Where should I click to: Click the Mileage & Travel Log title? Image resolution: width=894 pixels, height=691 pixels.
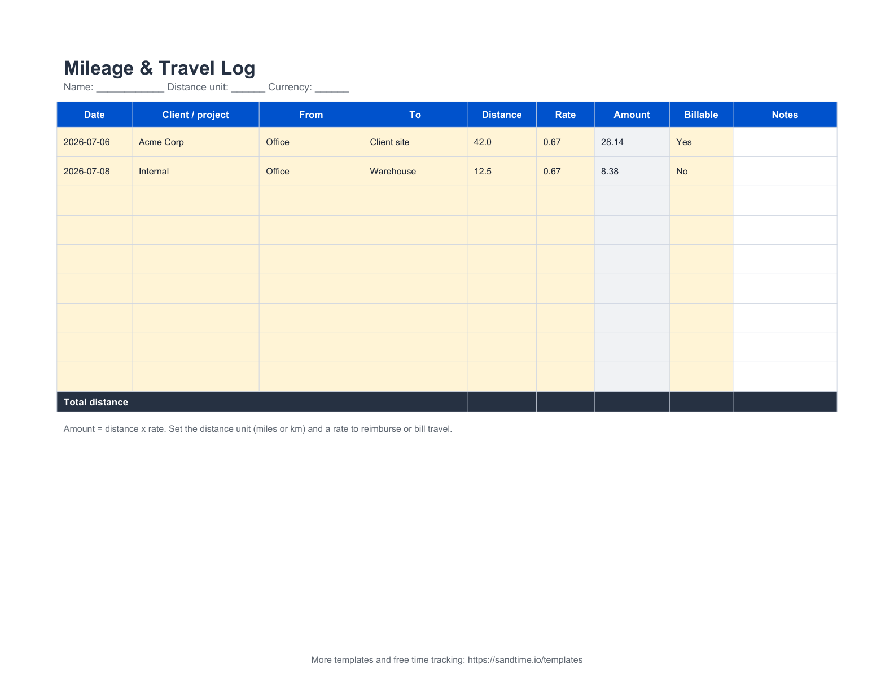coord(159,68)
